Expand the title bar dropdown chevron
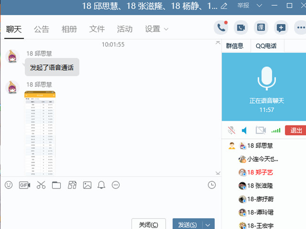This screenshot has width=306, height=229. (x=259, y=6)
